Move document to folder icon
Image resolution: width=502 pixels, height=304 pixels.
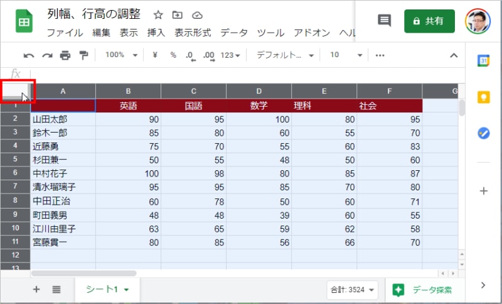(x=177, y=14)
